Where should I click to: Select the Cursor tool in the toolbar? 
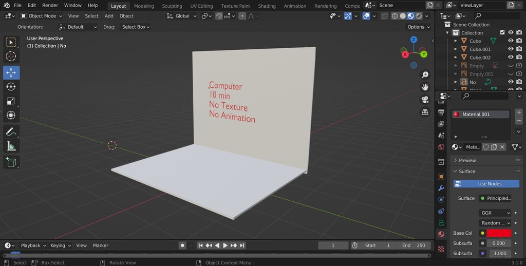pyautogui.click(x=11, y=56)
